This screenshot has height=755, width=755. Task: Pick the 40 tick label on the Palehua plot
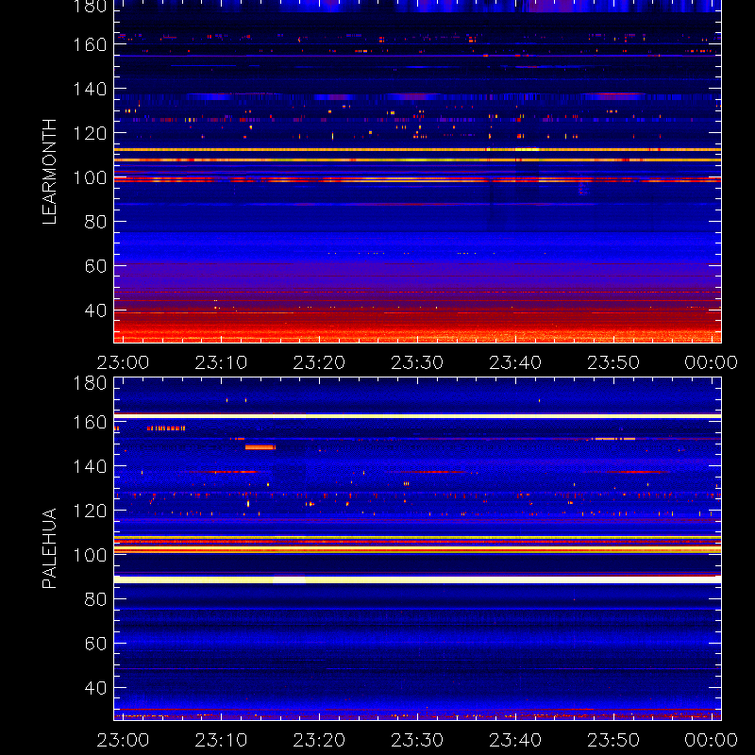95,688
